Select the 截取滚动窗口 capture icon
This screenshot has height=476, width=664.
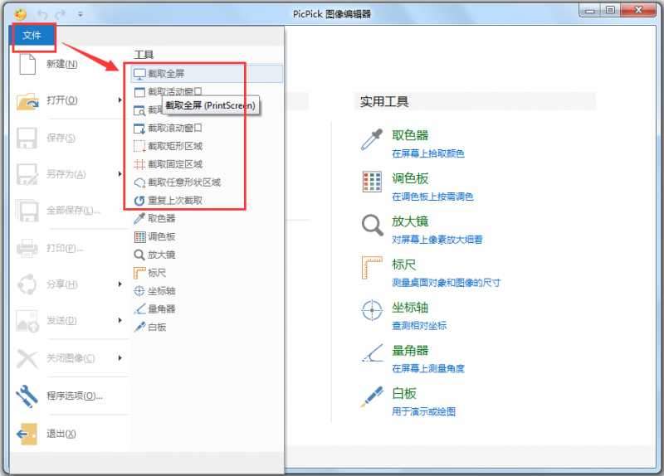[x=139, y=129]
